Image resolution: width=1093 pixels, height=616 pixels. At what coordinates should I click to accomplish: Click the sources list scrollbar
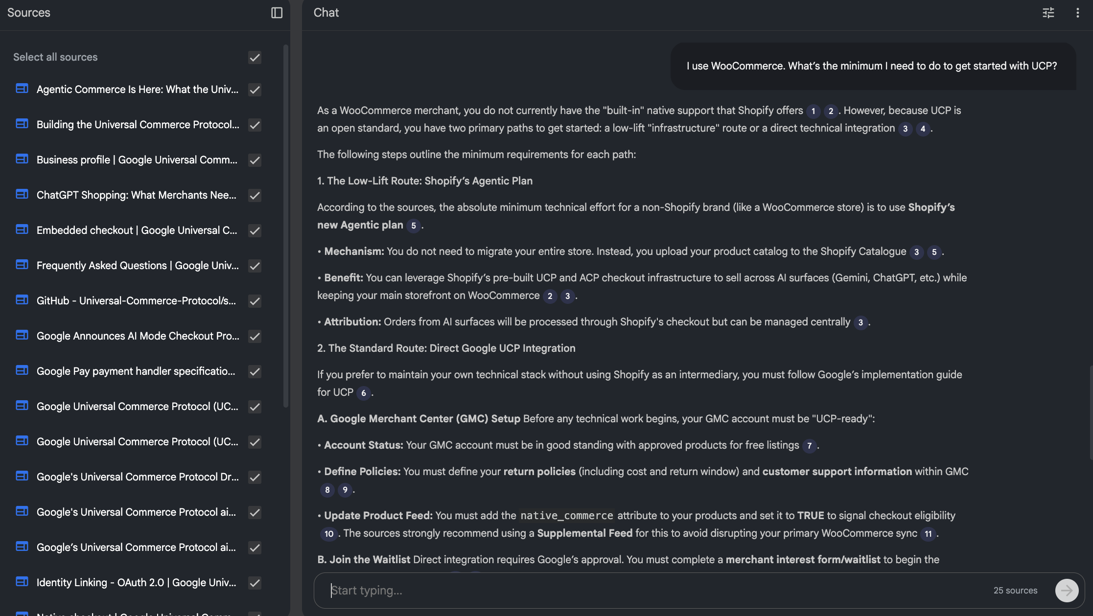click(286, 225)
